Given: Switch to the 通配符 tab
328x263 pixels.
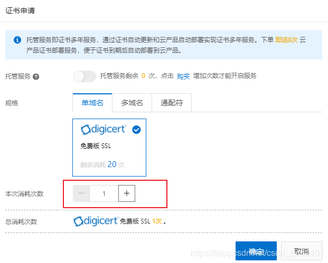Looking at the screenshot, I should pos(172,103).
